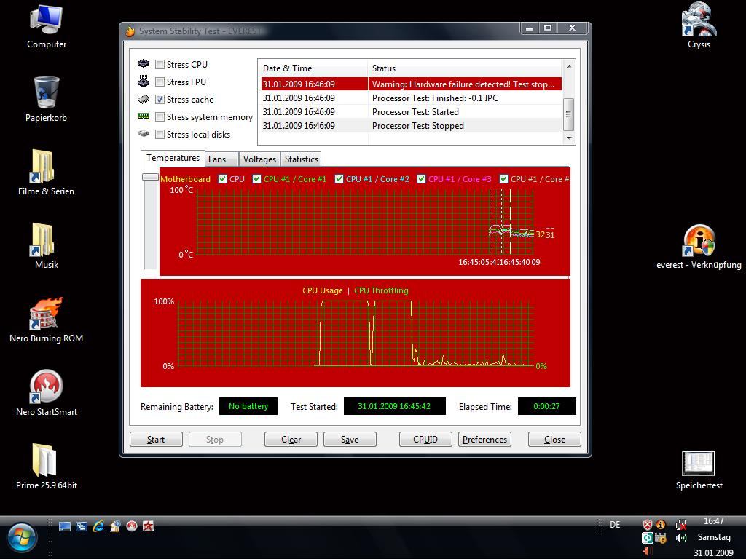Toggle the CPU #1 / Core #2 graph checkbox
The image size is (746, 559).
[x=339, y=179]
